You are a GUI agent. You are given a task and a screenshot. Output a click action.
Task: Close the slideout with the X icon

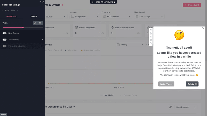tap(203, 28)
